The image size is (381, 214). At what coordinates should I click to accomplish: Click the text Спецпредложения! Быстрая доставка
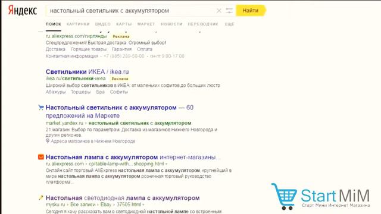coord(86,43)
